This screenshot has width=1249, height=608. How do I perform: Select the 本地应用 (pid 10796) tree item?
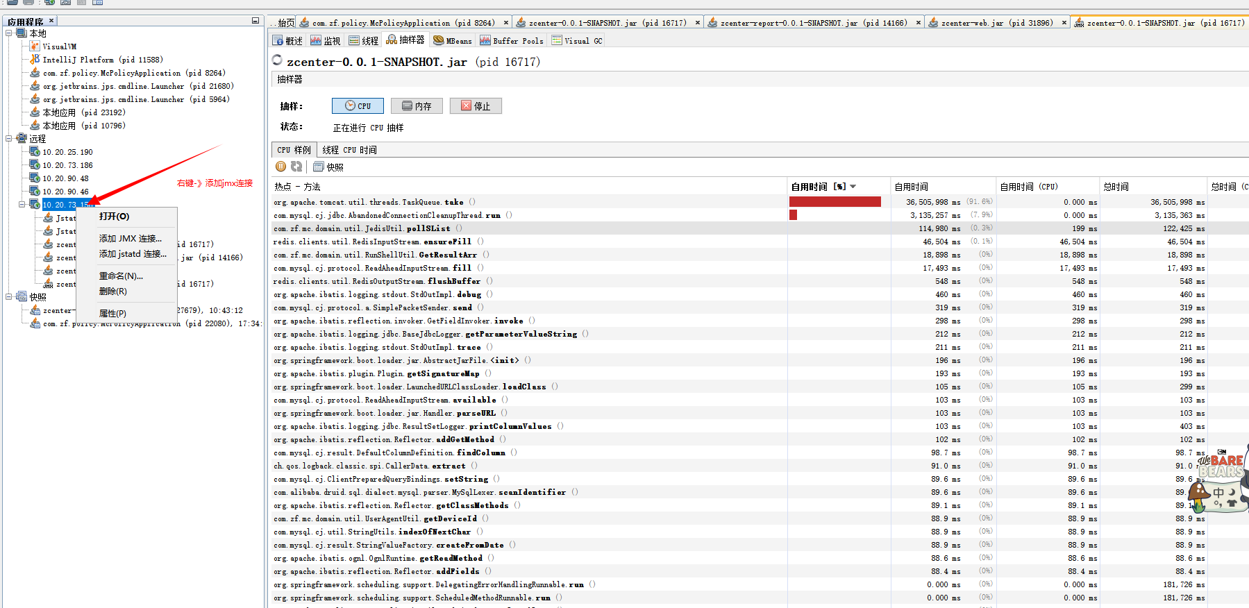(78, 126)
